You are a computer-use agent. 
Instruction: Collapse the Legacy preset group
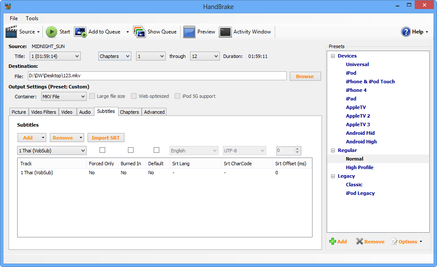[333, 176]
